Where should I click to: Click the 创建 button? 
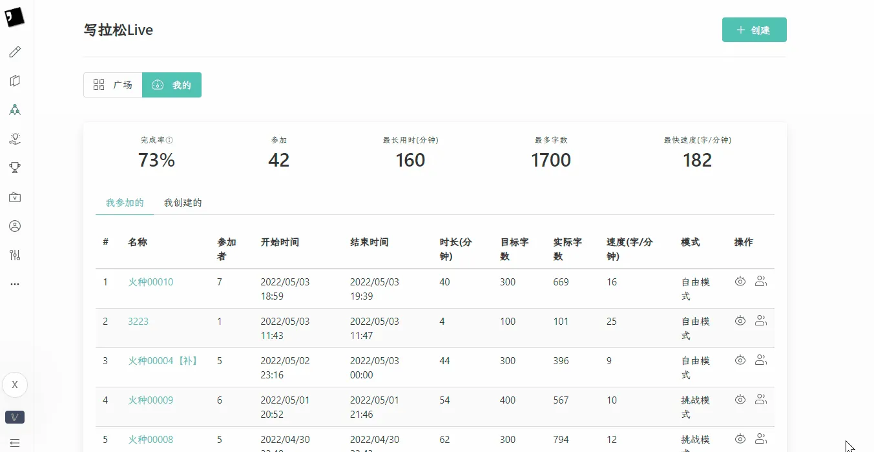tap(754, 30)
